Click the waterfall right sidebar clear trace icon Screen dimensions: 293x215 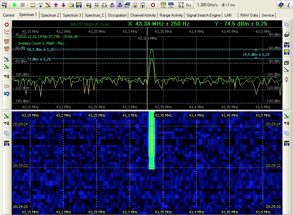coord(286,116)
